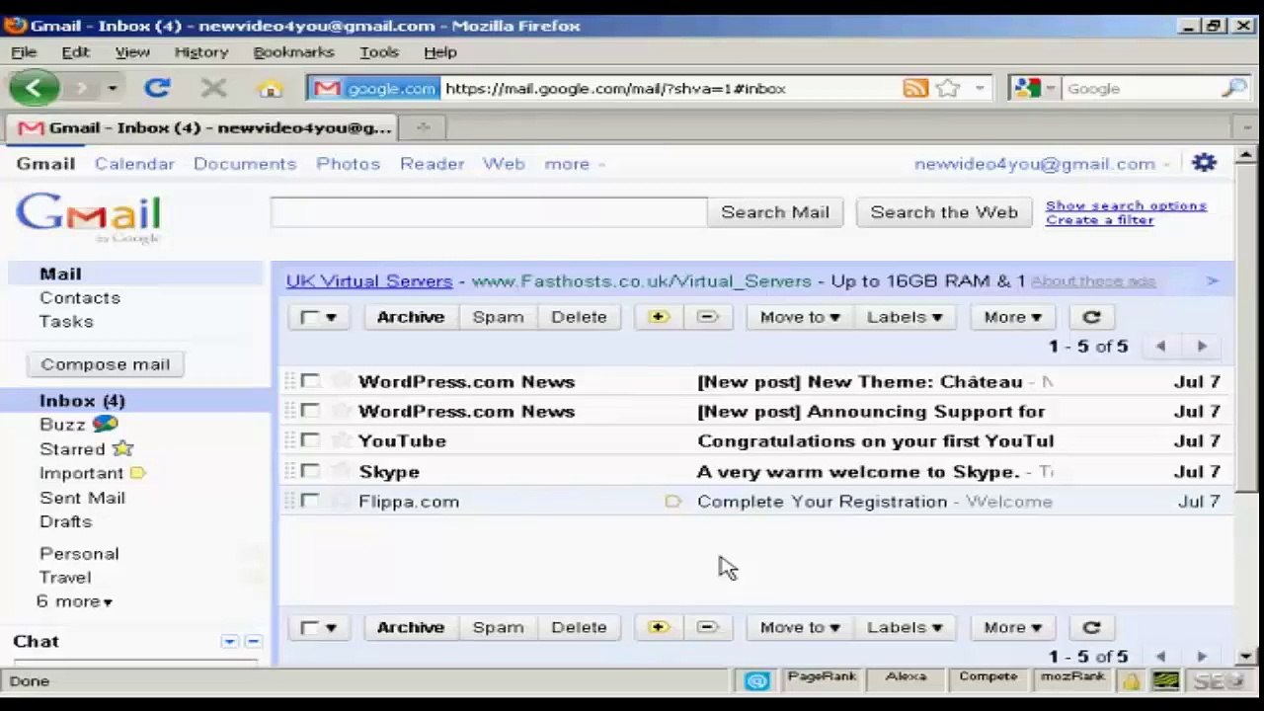Image resolution: width=1264 pixels, height=711 pixels.
Task: Click the blue @ icon in status bar
Action: tap(757, 680)
